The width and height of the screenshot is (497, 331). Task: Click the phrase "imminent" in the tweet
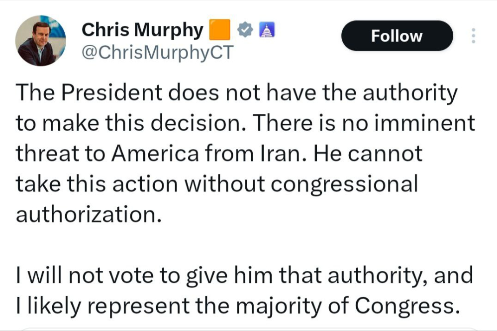[425, 123]
